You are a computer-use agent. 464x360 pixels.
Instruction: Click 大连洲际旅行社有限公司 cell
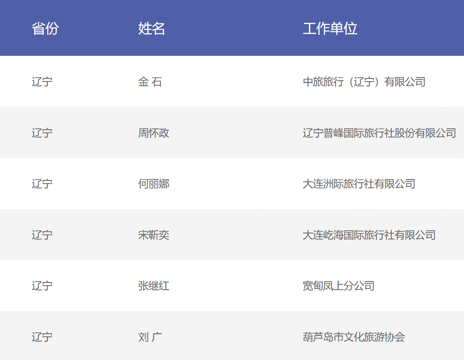pyautogui.click(x=359, y=184)
